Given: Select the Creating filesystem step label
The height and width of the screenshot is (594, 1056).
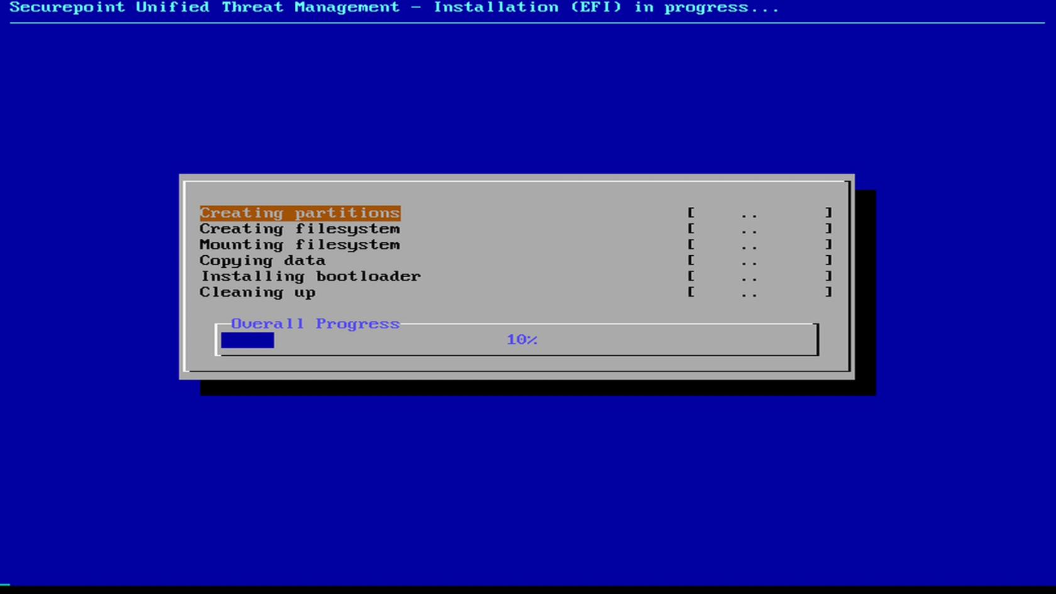Looking at the screenshot, I should click(x=300, y=229).
